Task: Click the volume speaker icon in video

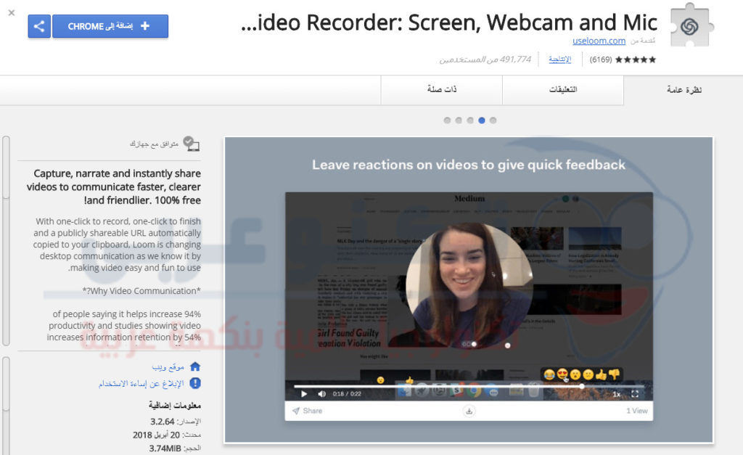Action: click(321, 394)
